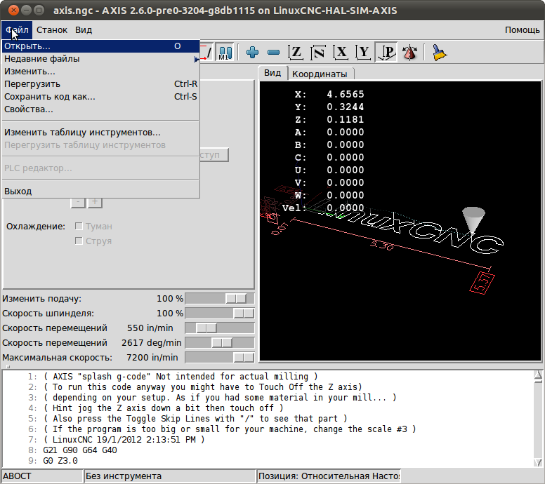Switch to the Координаты tab
The width and height of the screenshot is (545, 484).
coord(320,74)
